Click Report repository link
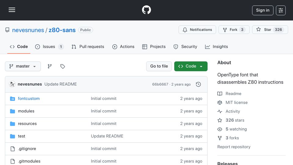293x165 pixels. point(234,147)
